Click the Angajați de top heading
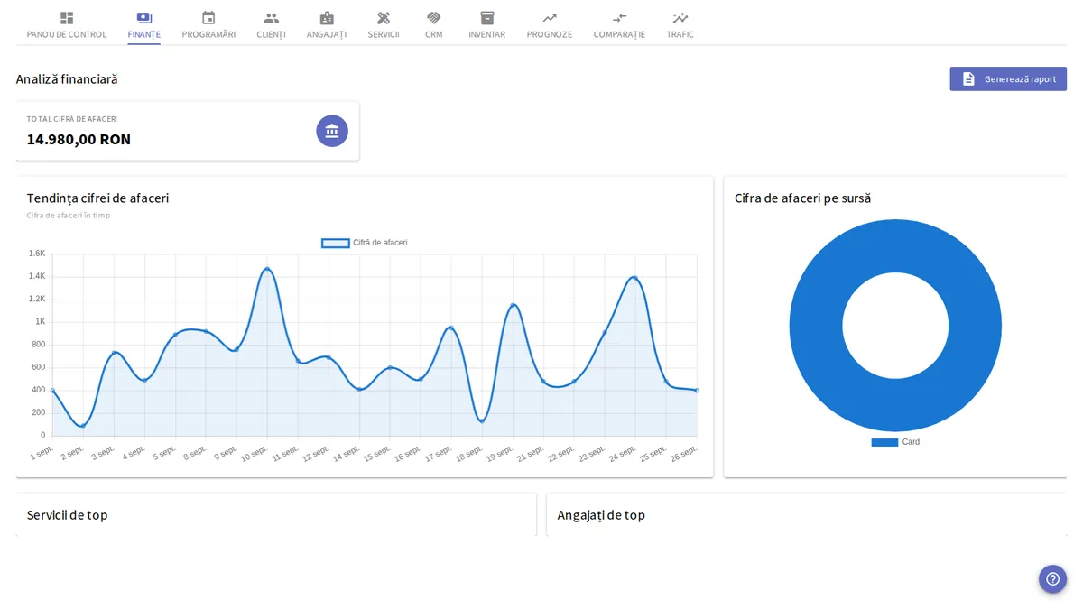 pyautogui.click(x=601, y=515)
